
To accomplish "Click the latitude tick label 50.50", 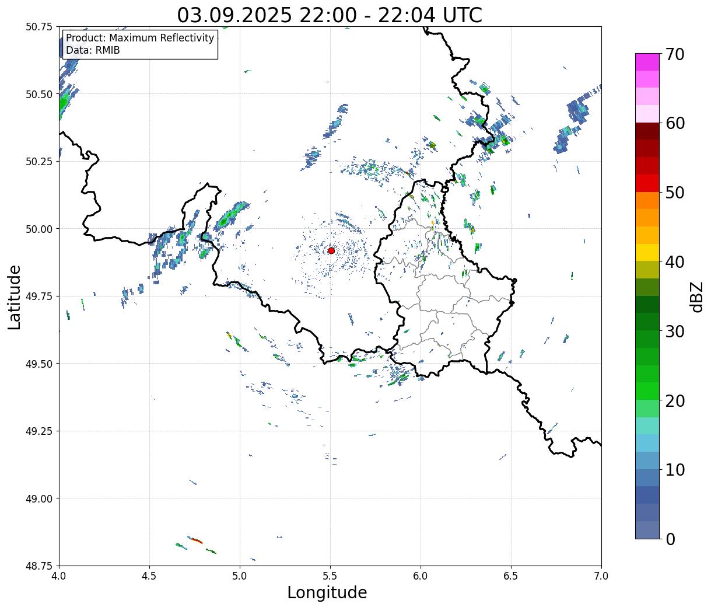I will tap(39, 94).
